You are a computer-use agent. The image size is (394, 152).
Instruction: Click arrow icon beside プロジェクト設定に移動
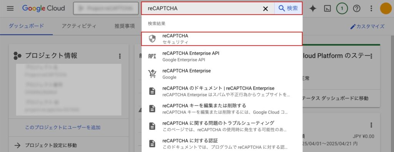pyautogui.click(x=17, y=145)
